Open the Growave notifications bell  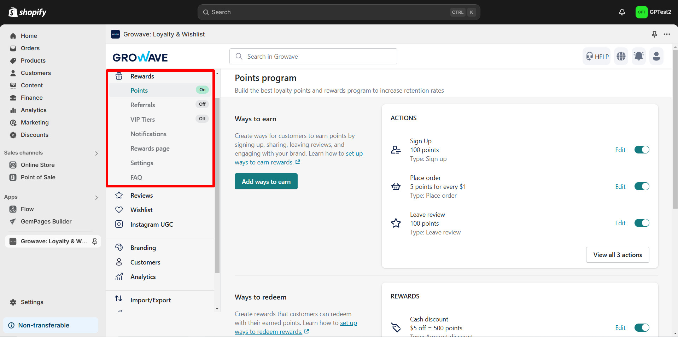coord(639,56)
